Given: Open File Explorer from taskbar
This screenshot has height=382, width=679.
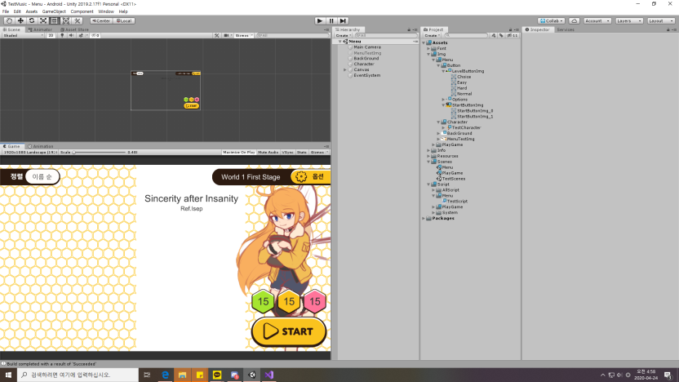Looking at the screenshot, I should point(182,375).
